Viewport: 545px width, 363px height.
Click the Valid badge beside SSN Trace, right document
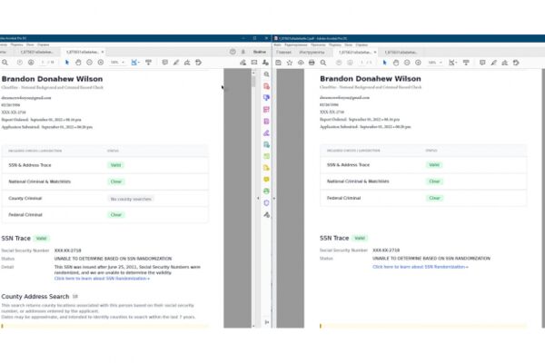pyautogui.click(x=360, y=239)
